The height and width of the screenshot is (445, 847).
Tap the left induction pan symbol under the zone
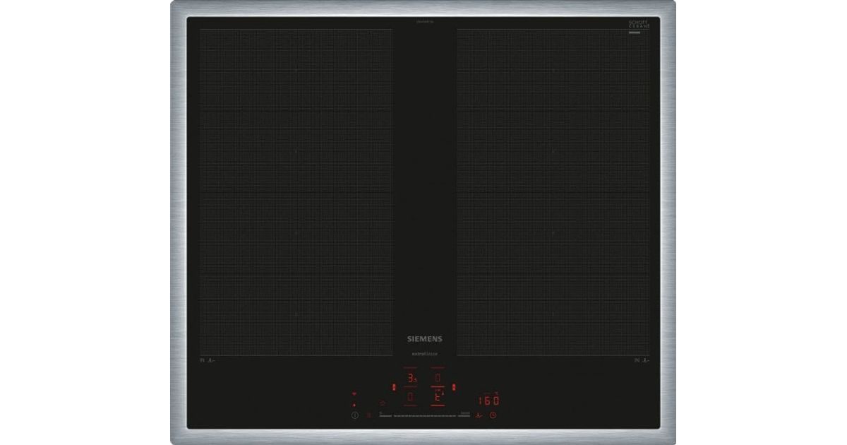(210, 360)
